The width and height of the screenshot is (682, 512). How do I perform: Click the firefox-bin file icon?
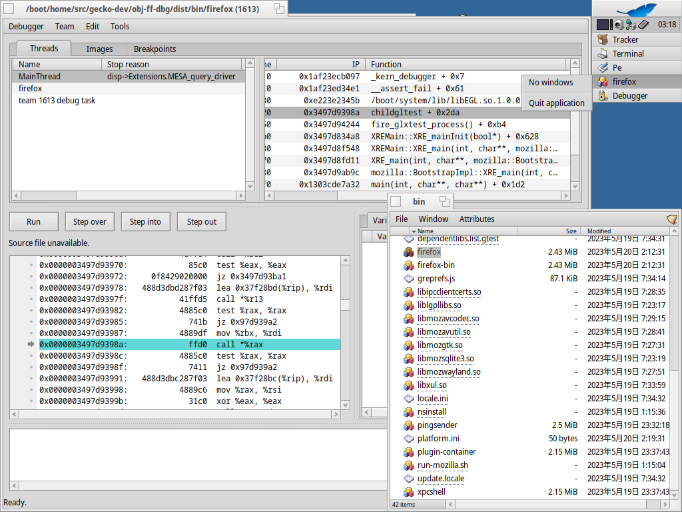(408, 265)
